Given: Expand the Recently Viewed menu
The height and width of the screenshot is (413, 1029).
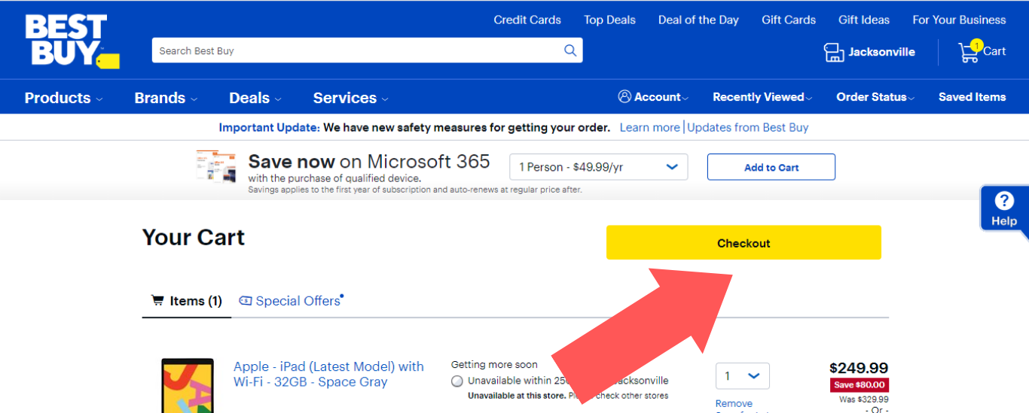Looking at the screenshot, I should pyautogui.click(x=762, y=97).
